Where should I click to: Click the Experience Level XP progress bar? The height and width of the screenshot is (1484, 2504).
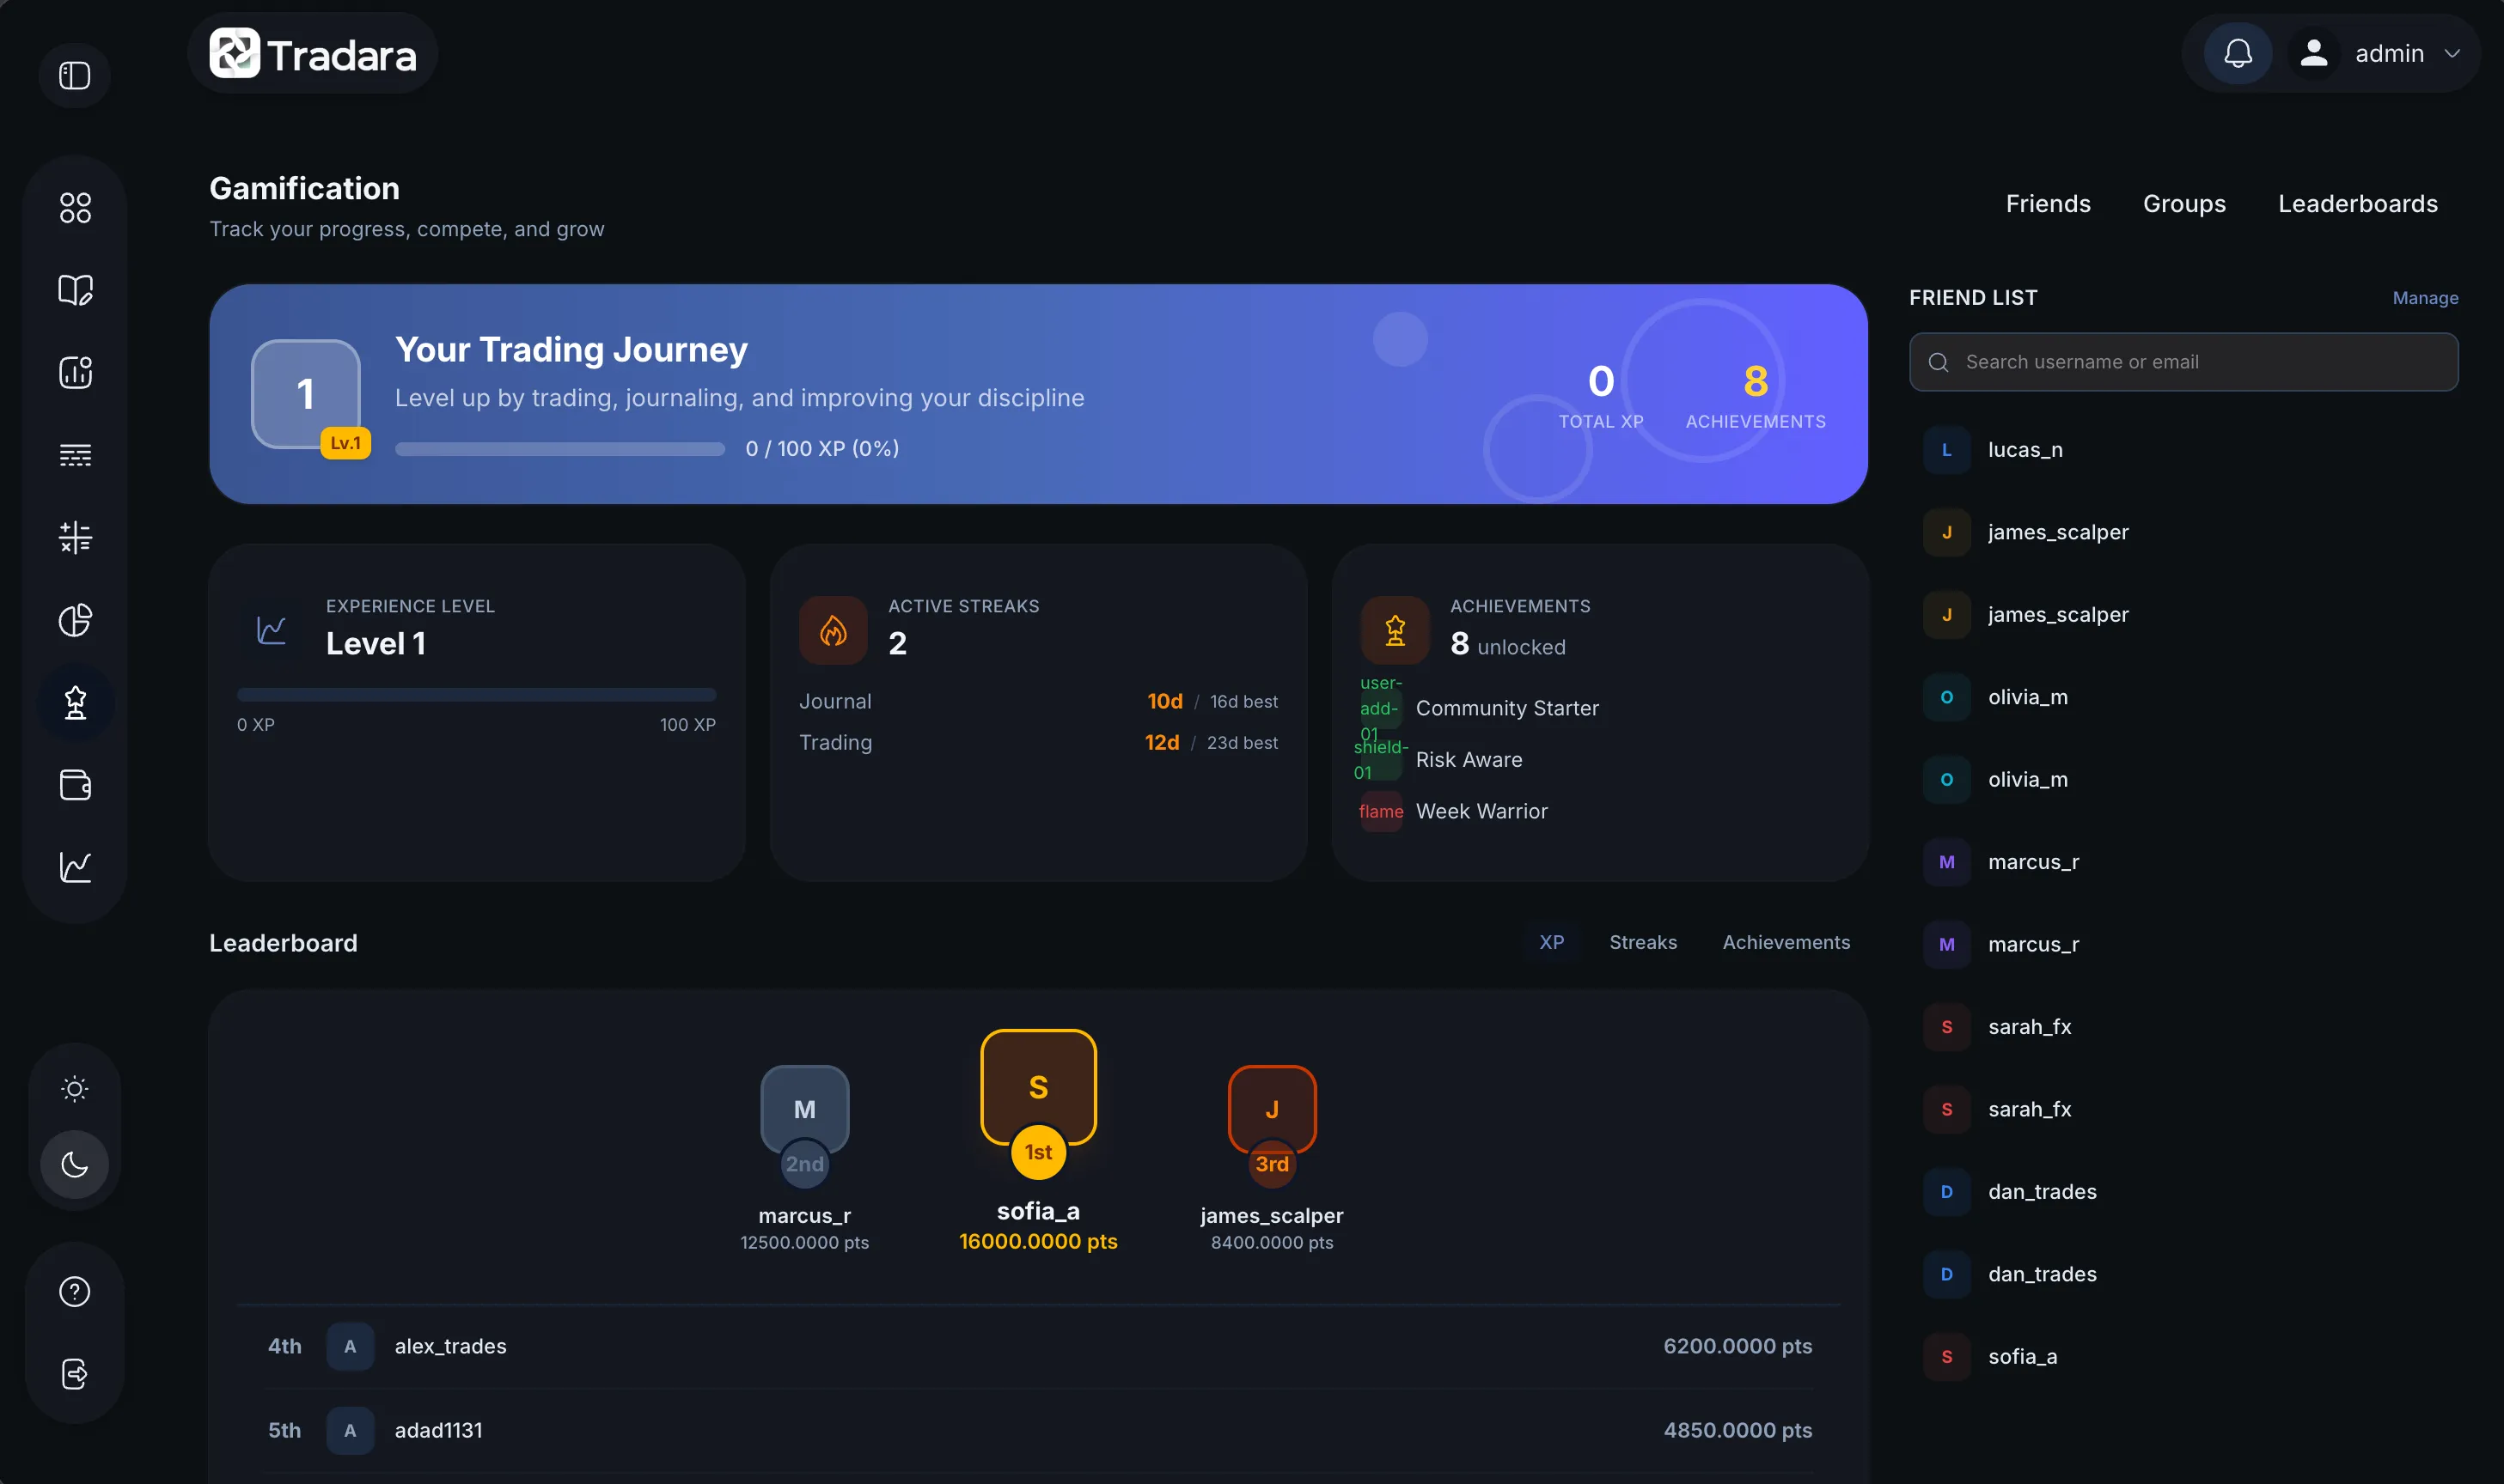(476, 694)
